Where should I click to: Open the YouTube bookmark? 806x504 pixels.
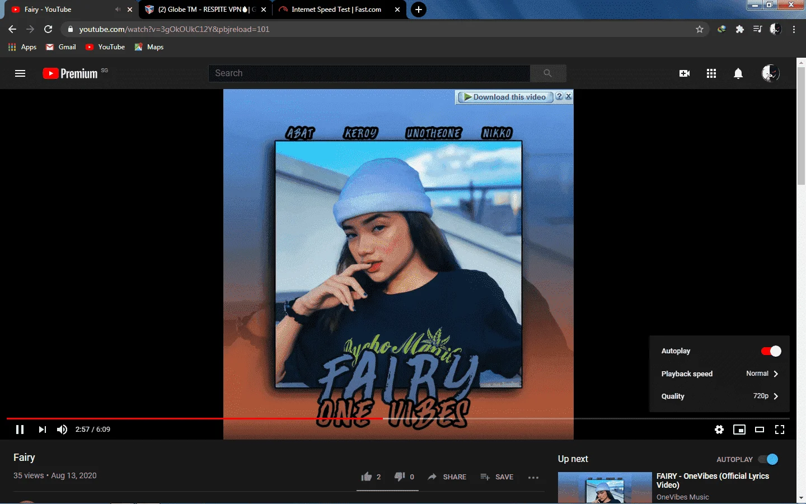click(x=105, y=47)
